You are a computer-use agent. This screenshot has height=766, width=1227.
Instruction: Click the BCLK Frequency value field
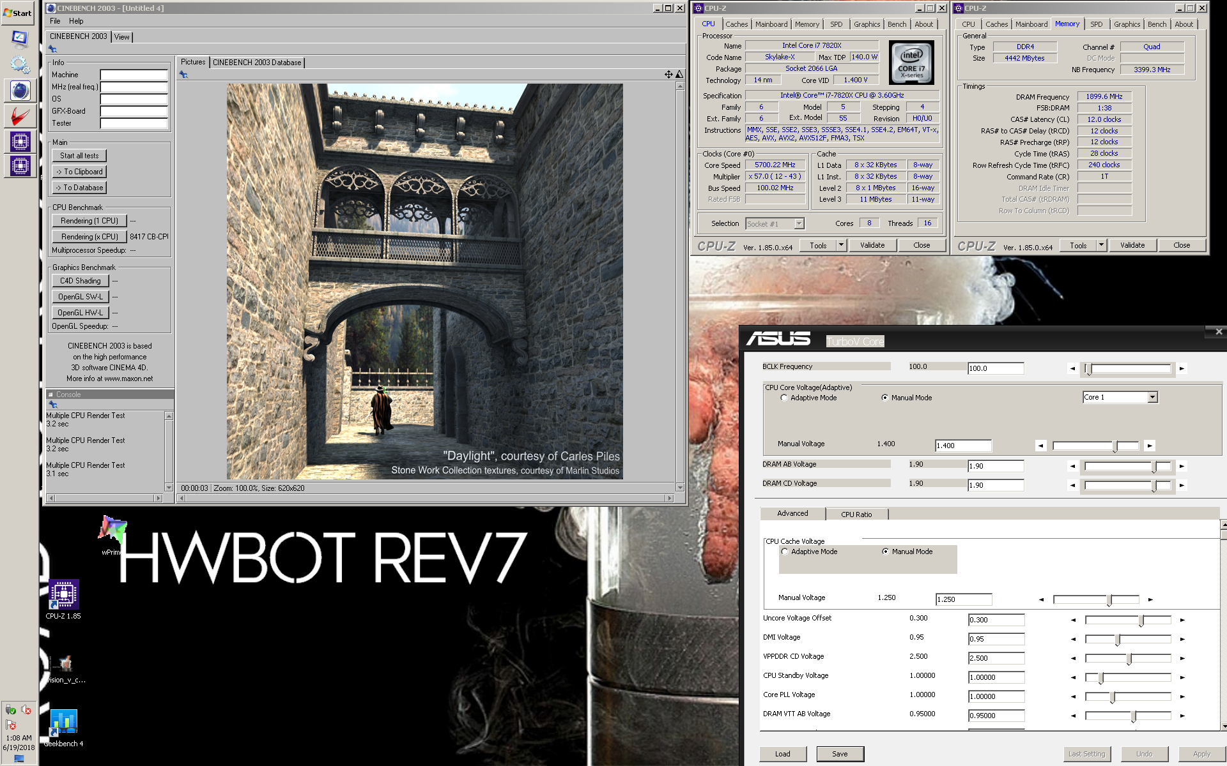click(996, 368)
